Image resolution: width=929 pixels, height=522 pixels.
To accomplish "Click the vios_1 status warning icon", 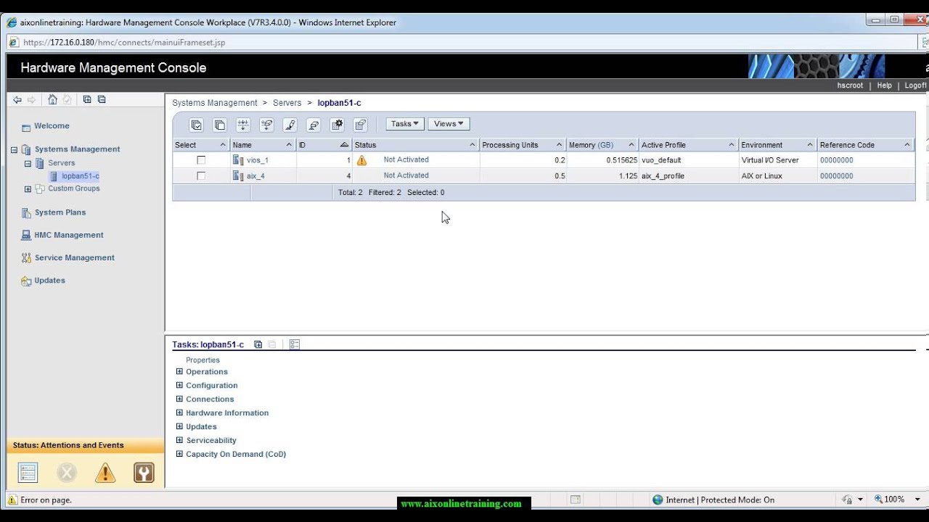I will (361, 160).
